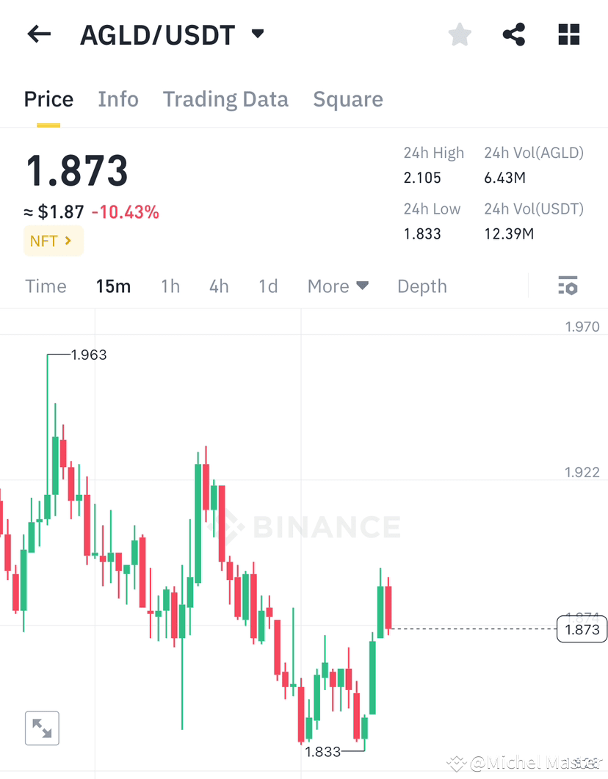Click the current price 1.873 axis label
Image resolution: width=608 pixels, height=779 pixels.
(x=582, y=629)
